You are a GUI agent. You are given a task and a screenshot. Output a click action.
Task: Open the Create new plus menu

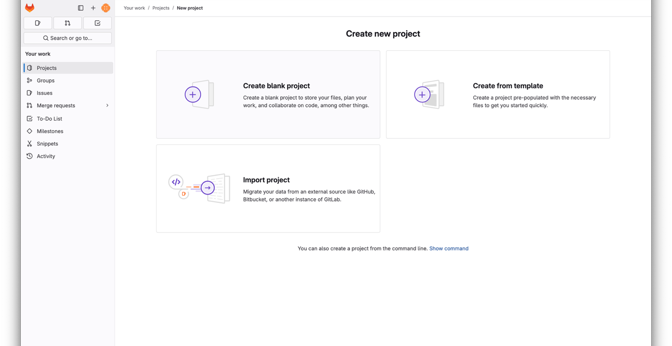click(93, 8)
